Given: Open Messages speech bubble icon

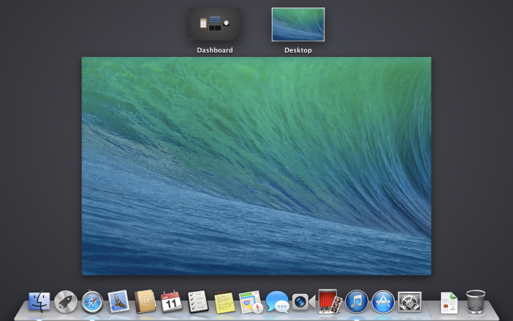Looking at the screenshot, I should (277, 301).
